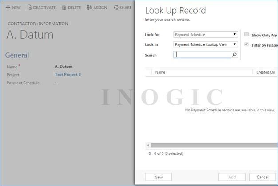Click the ASSIGN command label
278x186 pixels.
pos(100,8)
